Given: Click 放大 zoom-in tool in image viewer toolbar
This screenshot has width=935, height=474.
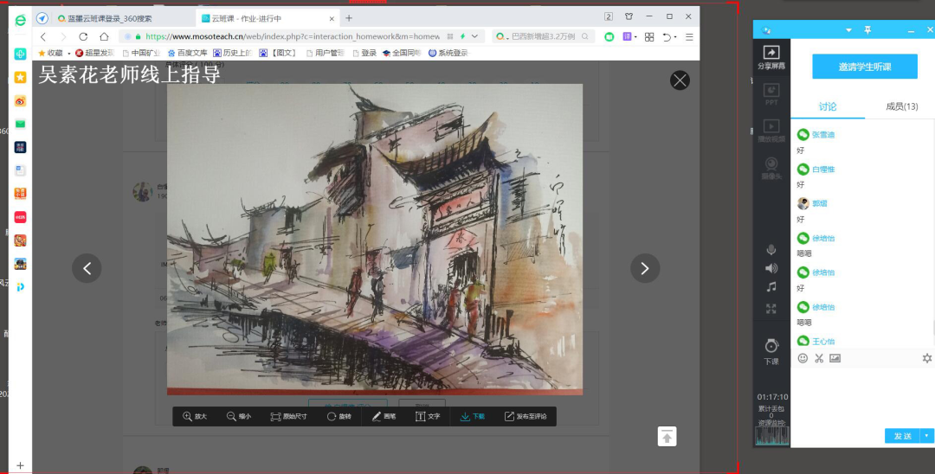Looking at the screenshot, I should (x=195, y=416).
